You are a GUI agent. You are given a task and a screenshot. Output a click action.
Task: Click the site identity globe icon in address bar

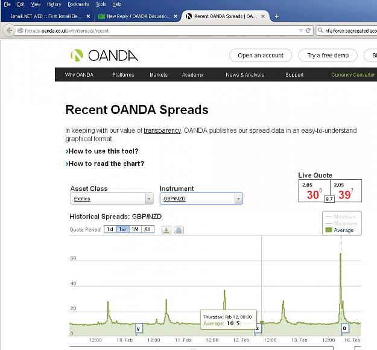21,31
